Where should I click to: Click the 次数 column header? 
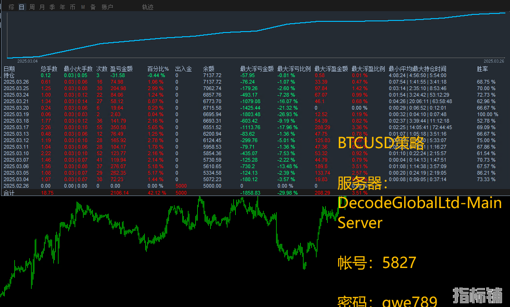[x=102, y=69]
